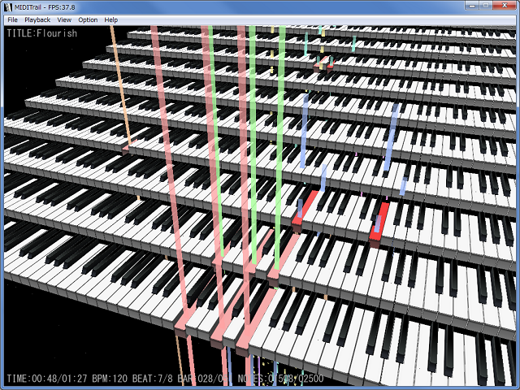Click the BEAT:7/8 indicator

[153, 379]
